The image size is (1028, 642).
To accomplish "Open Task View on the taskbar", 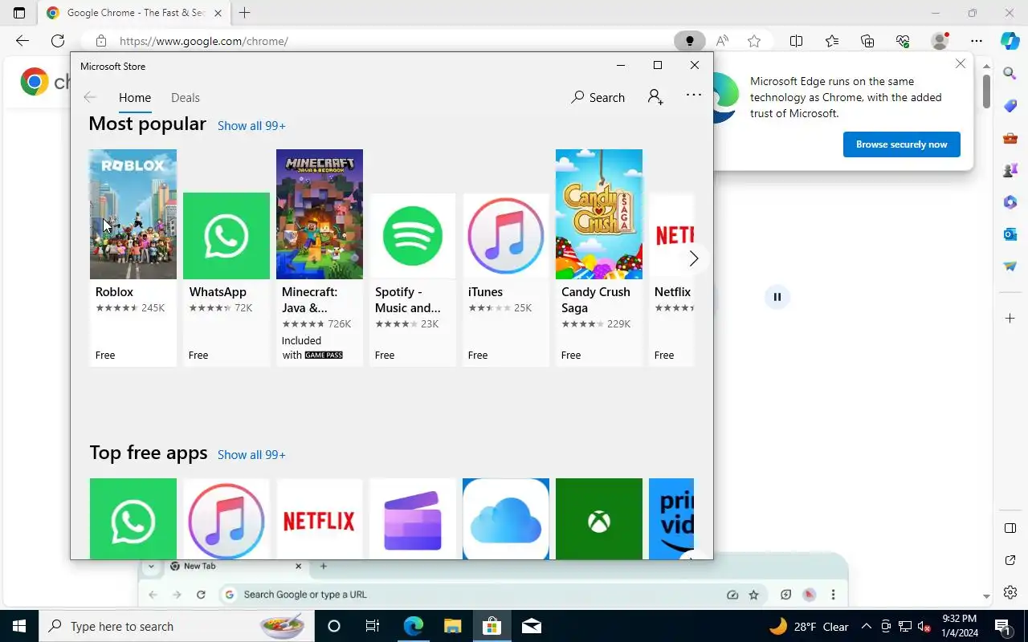I will click(373, 626).
